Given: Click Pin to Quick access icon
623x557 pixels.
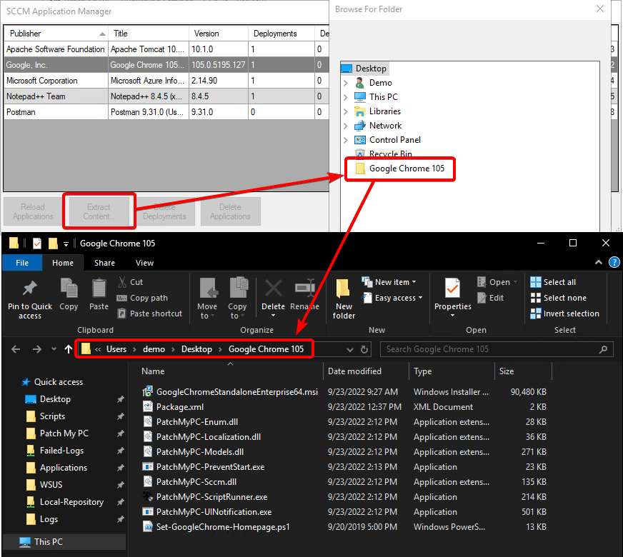Looking at the screenshot, I should (30, 288).
